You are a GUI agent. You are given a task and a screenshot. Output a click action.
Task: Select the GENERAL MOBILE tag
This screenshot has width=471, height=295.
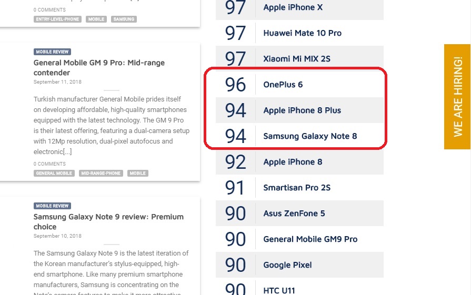[54, 173]
